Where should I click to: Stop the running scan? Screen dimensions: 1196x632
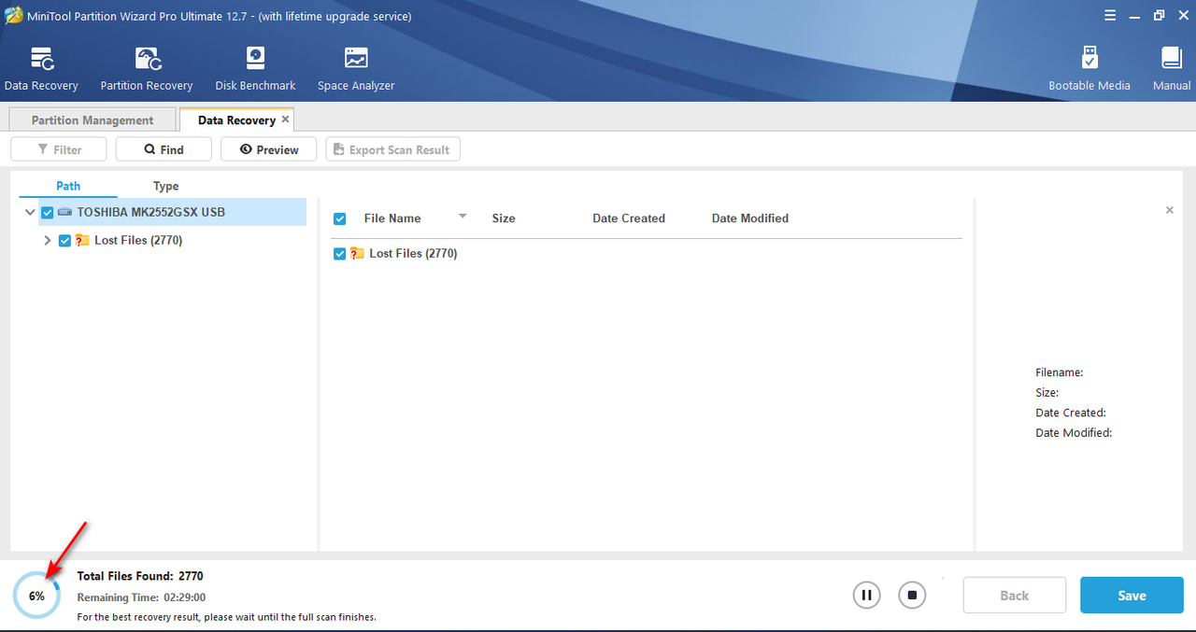(913, 595)
